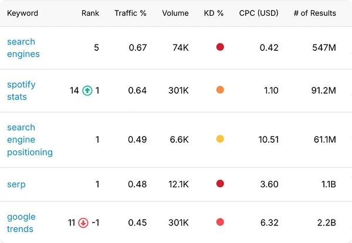Sort by the Volume column header
Image resolution: width=352 pixels, height=243 pixels.
click(x=175, y=13)
